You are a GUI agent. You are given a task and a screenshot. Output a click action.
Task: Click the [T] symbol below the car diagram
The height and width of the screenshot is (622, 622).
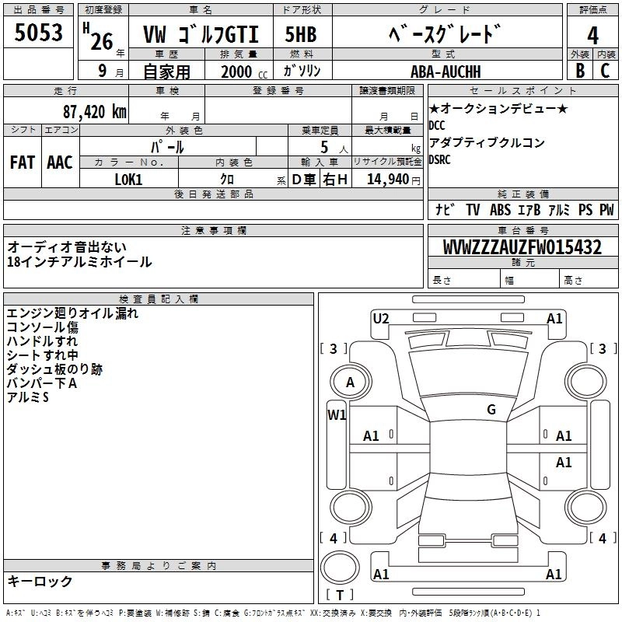[x=339, y=596]
